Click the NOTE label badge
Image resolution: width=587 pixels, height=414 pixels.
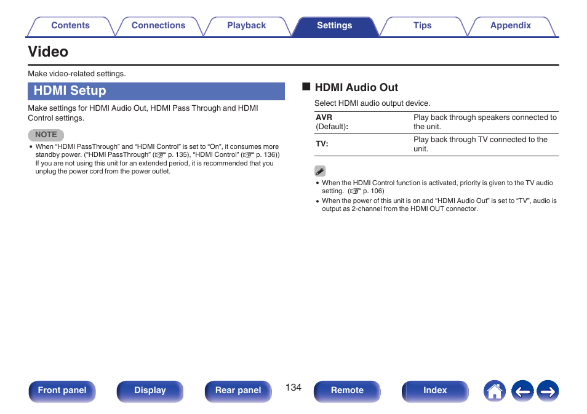(x=46, y=135)
